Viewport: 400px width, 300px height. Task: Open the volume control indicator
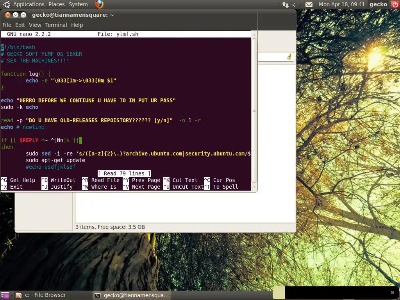(x=296, y=5)
